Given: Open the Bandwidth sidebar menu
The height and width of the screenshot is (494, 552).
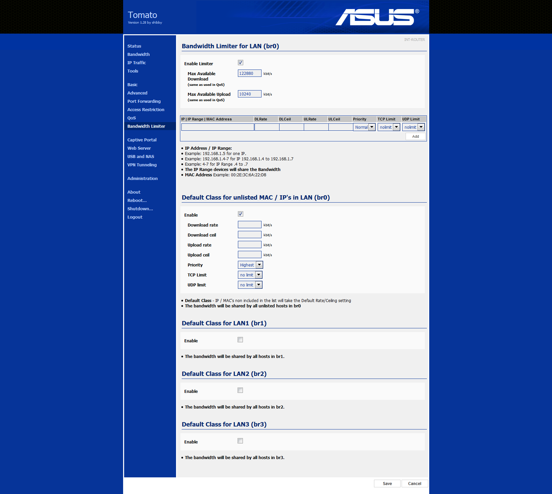Looking at the screenshot, I should pos(138,54).
